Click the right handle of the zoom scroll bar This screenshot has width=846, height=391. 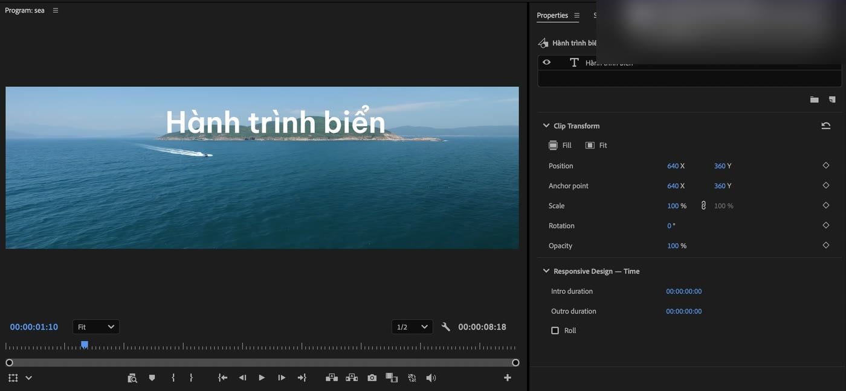pyautogui.click(x=515, y=363)
